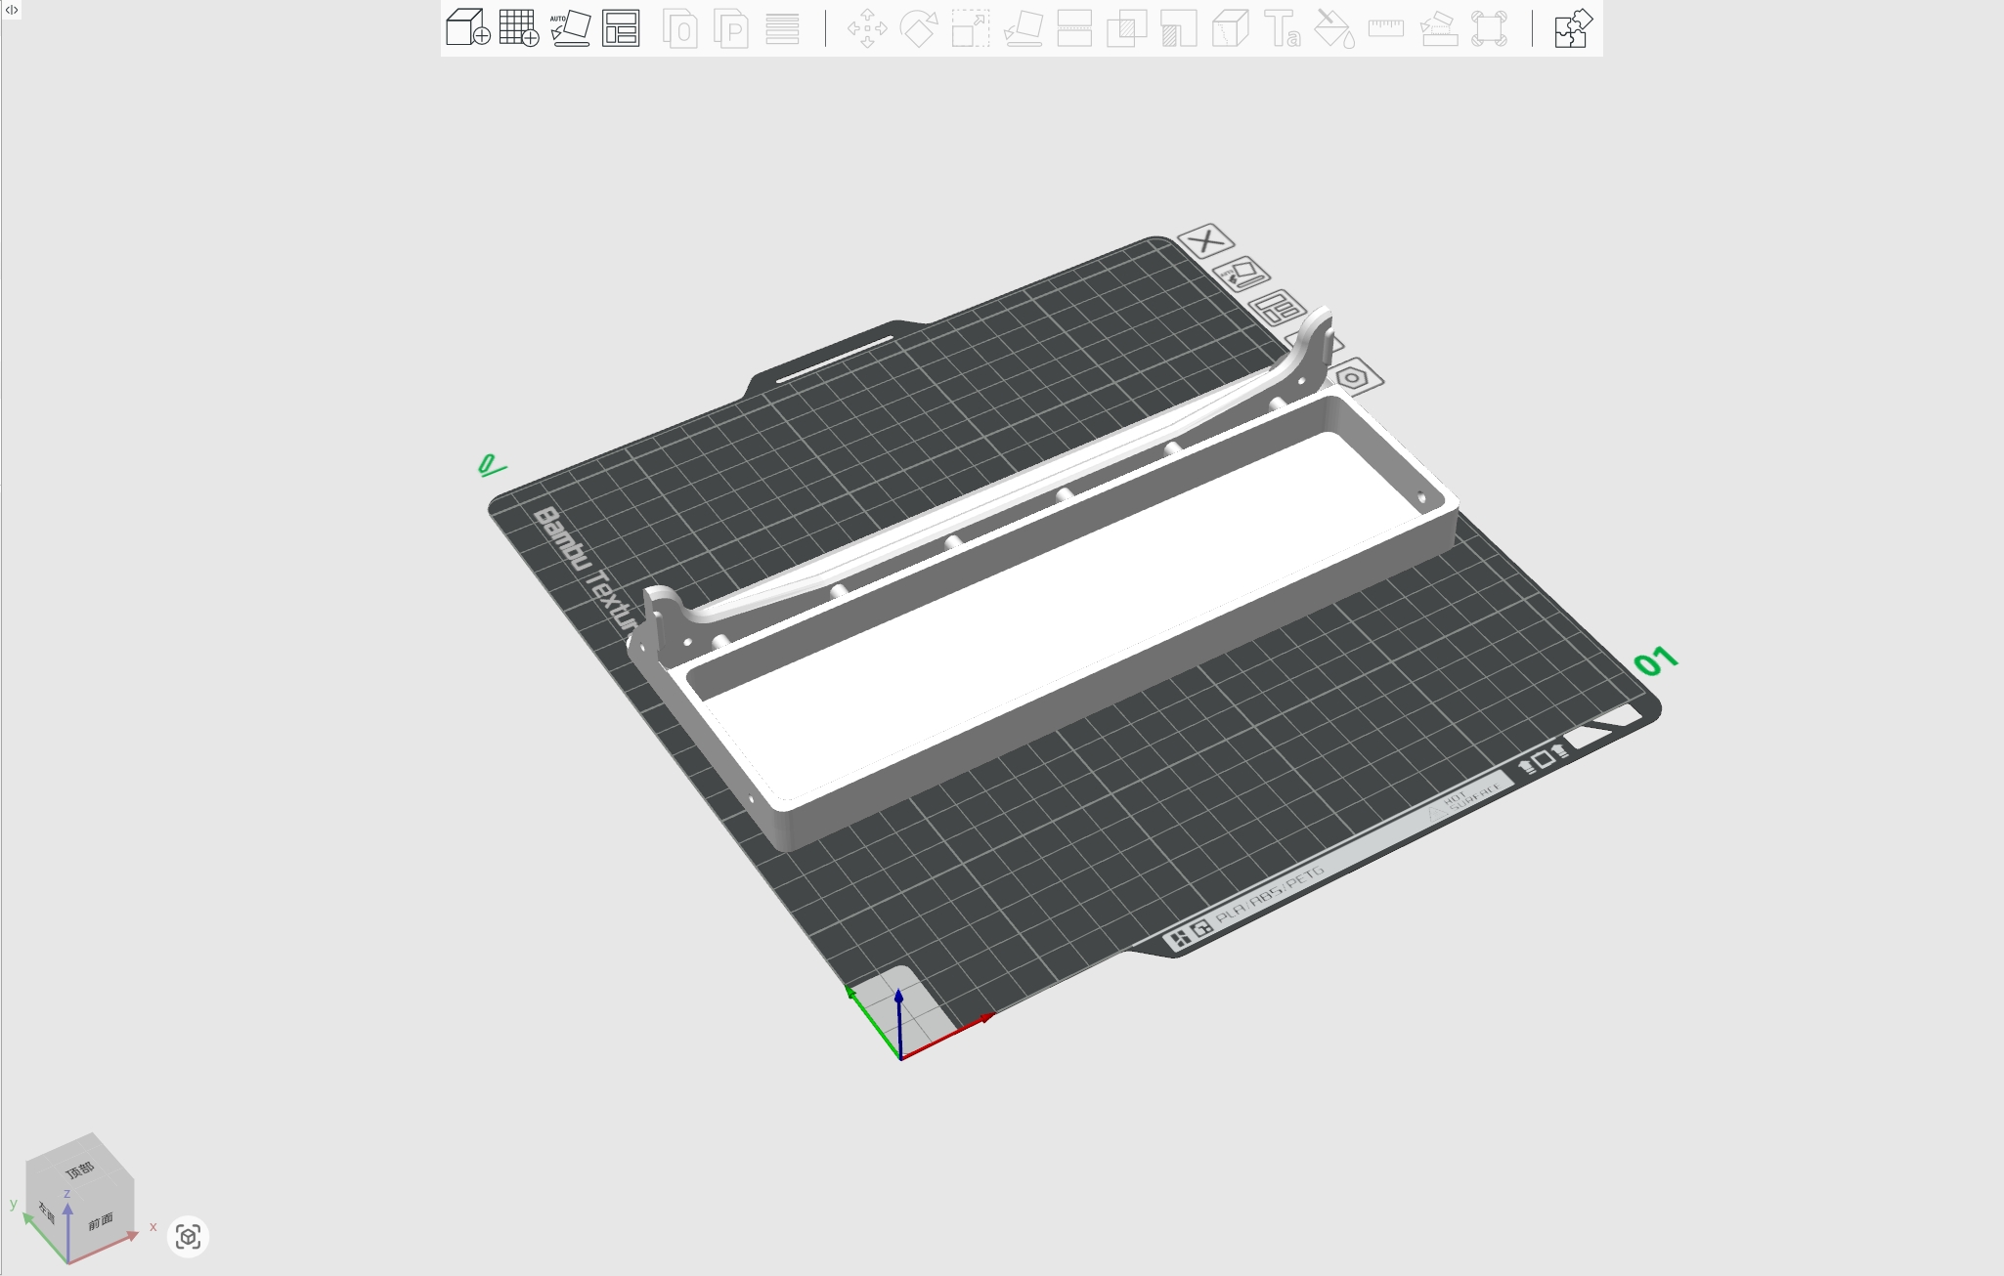Toggle perspective view cube icon
Screen dimensions: 2004x1276
point(189,1237)
